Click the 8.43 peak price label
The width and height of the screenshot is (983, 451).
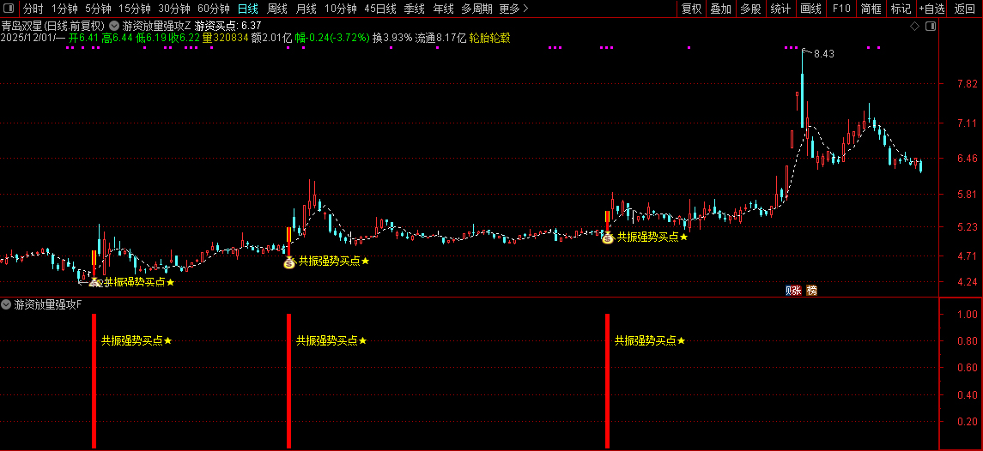coord(824,54)
